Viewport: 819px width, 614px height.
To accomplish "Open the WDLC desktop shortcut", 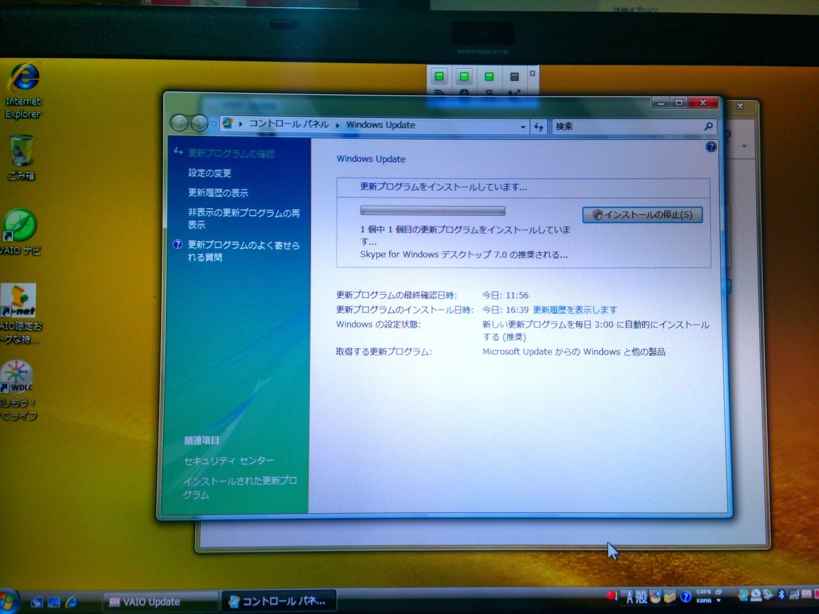I will pyautogui.click(x=18, y=390).
